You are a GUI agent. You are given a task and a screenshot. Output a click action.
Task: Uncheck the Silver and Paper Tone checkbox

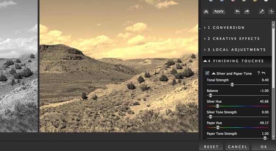207,73
